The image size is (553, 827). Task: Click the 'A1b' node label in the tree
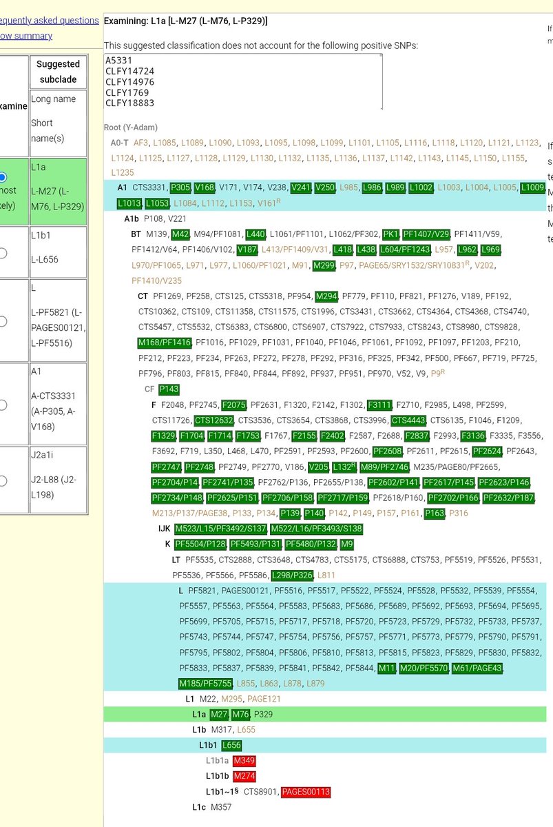(132, 218)
